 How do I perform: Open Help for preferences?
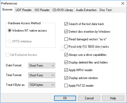click(113, 98)
